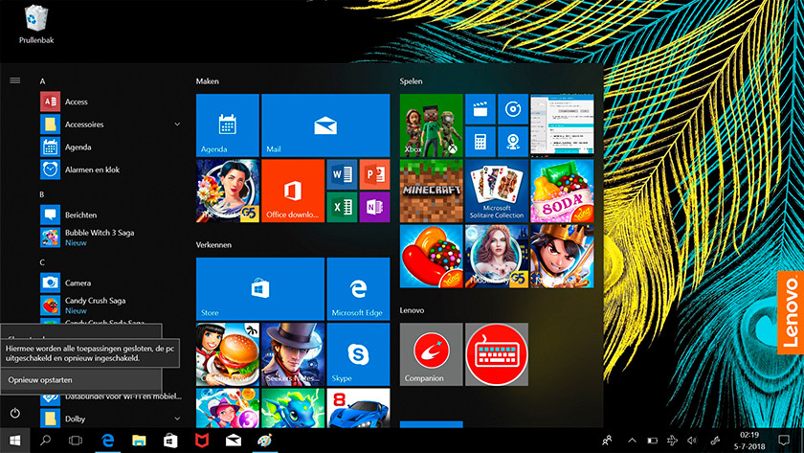Open McAfee from the taskbar

pyautogui.click(x=202, y=441)
